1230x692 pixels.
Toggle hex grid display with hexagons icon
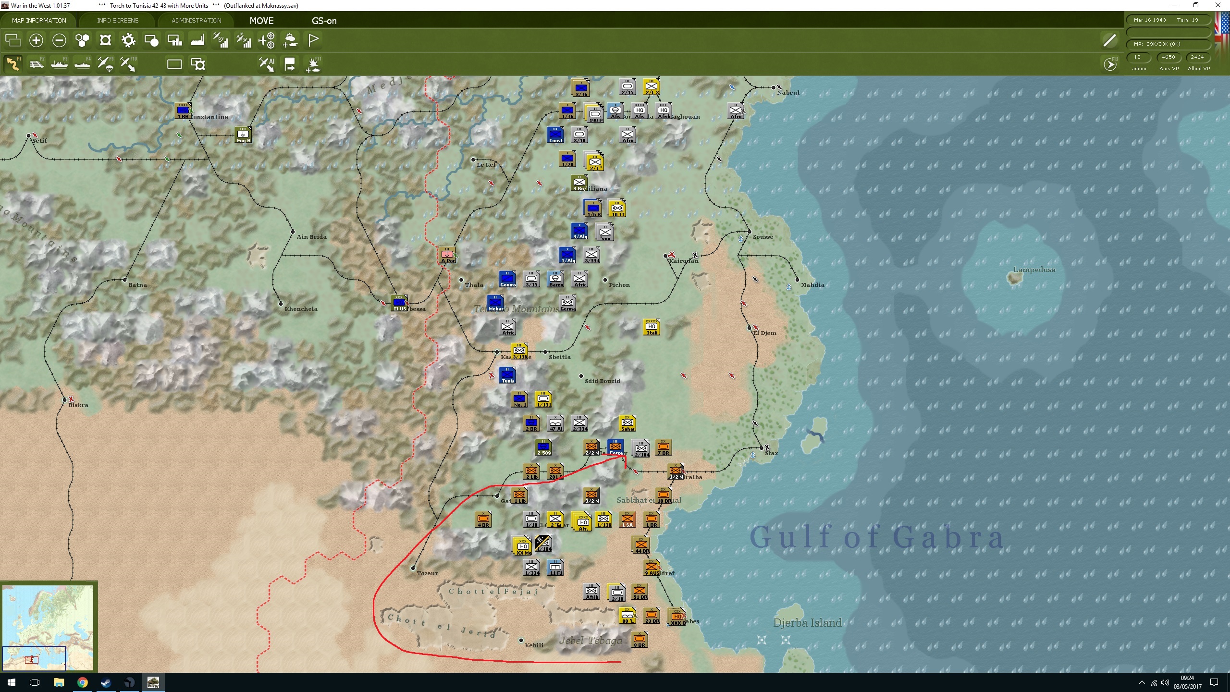point(82,40)
